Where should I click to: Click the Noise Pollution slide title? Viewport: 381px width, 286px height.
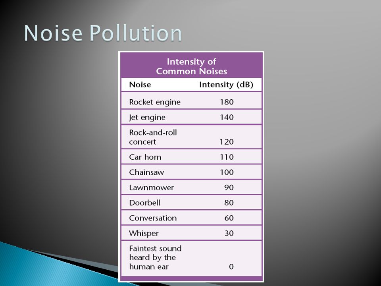pyautogui.click(x=103, y=33)
